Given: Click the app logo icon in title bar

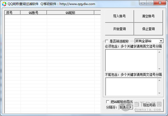Looking at the screenshot, I should tap(4, 4).
